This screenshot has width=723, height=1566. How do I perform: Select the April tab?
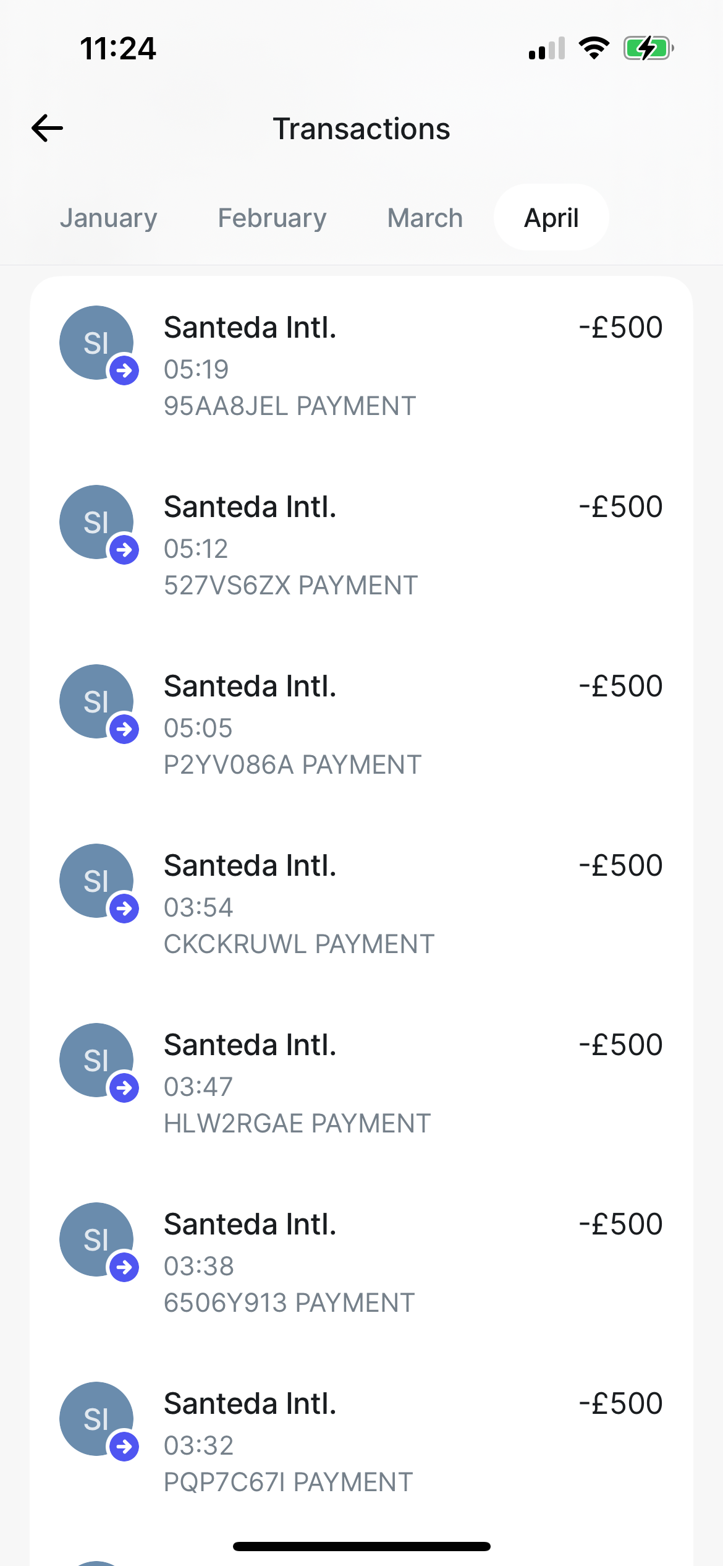[x=551, y=218]
